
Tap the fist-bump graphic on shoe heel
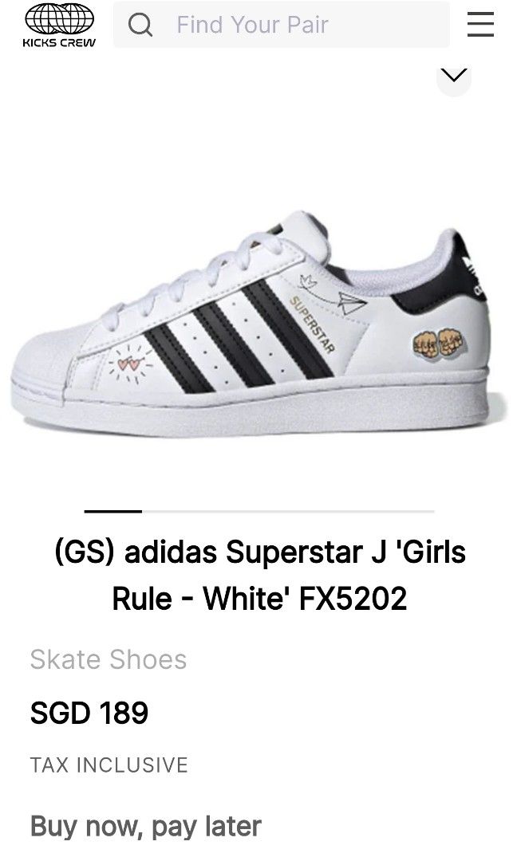[439, 342]
